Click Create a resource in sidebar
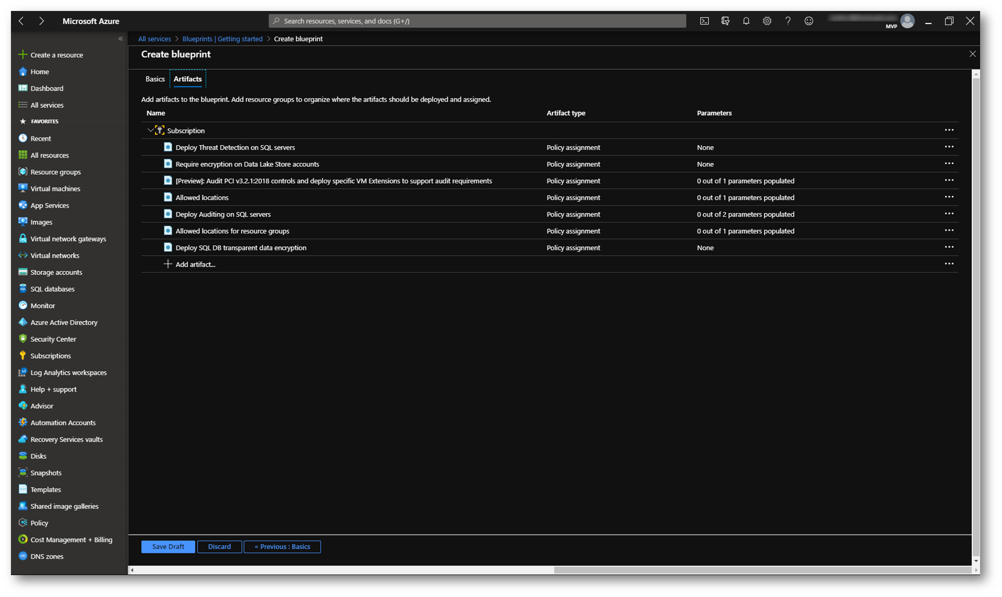Screen dimensions: 1002x597 coord(51,55)
